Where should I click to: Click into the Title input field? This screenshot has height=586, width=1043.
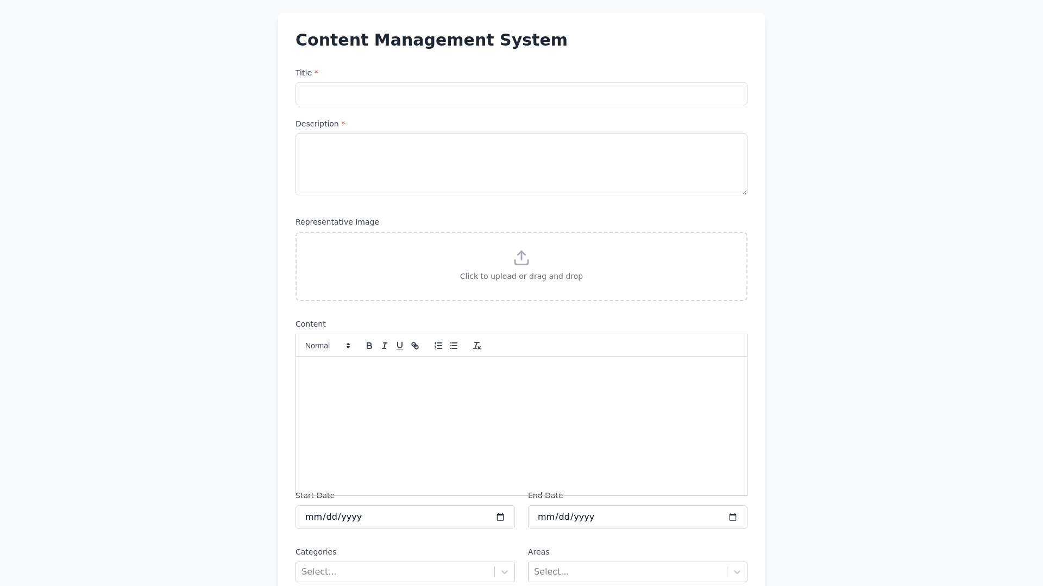(x=521, y=94)
